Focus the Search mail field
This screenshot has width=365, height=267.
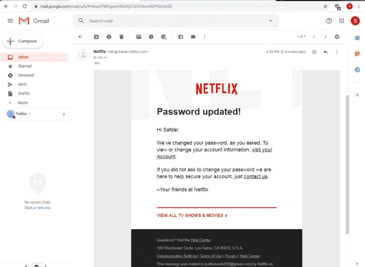[176, 21]
